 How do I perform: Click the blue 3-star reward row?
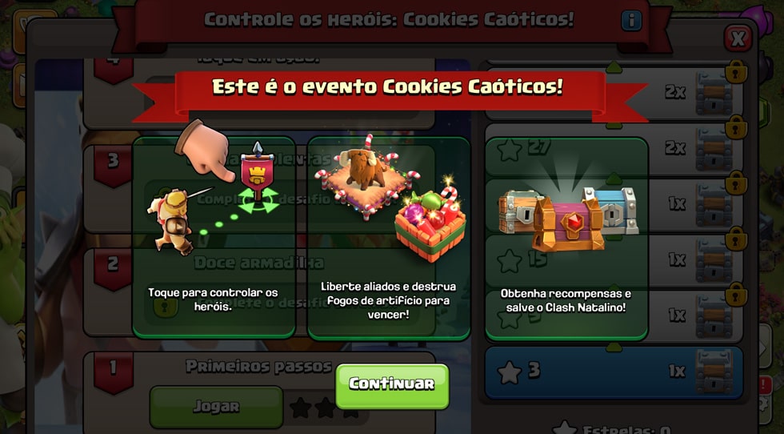tap(614, 372)
